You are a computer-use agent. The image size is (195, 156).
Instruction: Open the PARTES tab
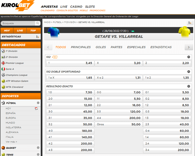pos(116,47)
